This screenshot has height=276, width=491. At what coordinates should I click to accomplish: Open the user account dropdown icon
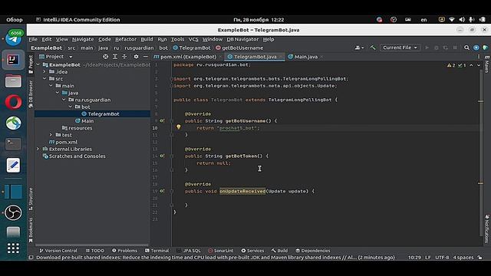pos(359,48)
